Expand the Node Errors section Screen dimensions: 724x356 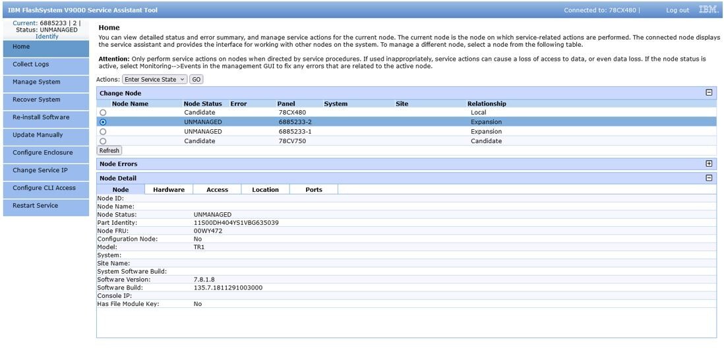(709, 163)
